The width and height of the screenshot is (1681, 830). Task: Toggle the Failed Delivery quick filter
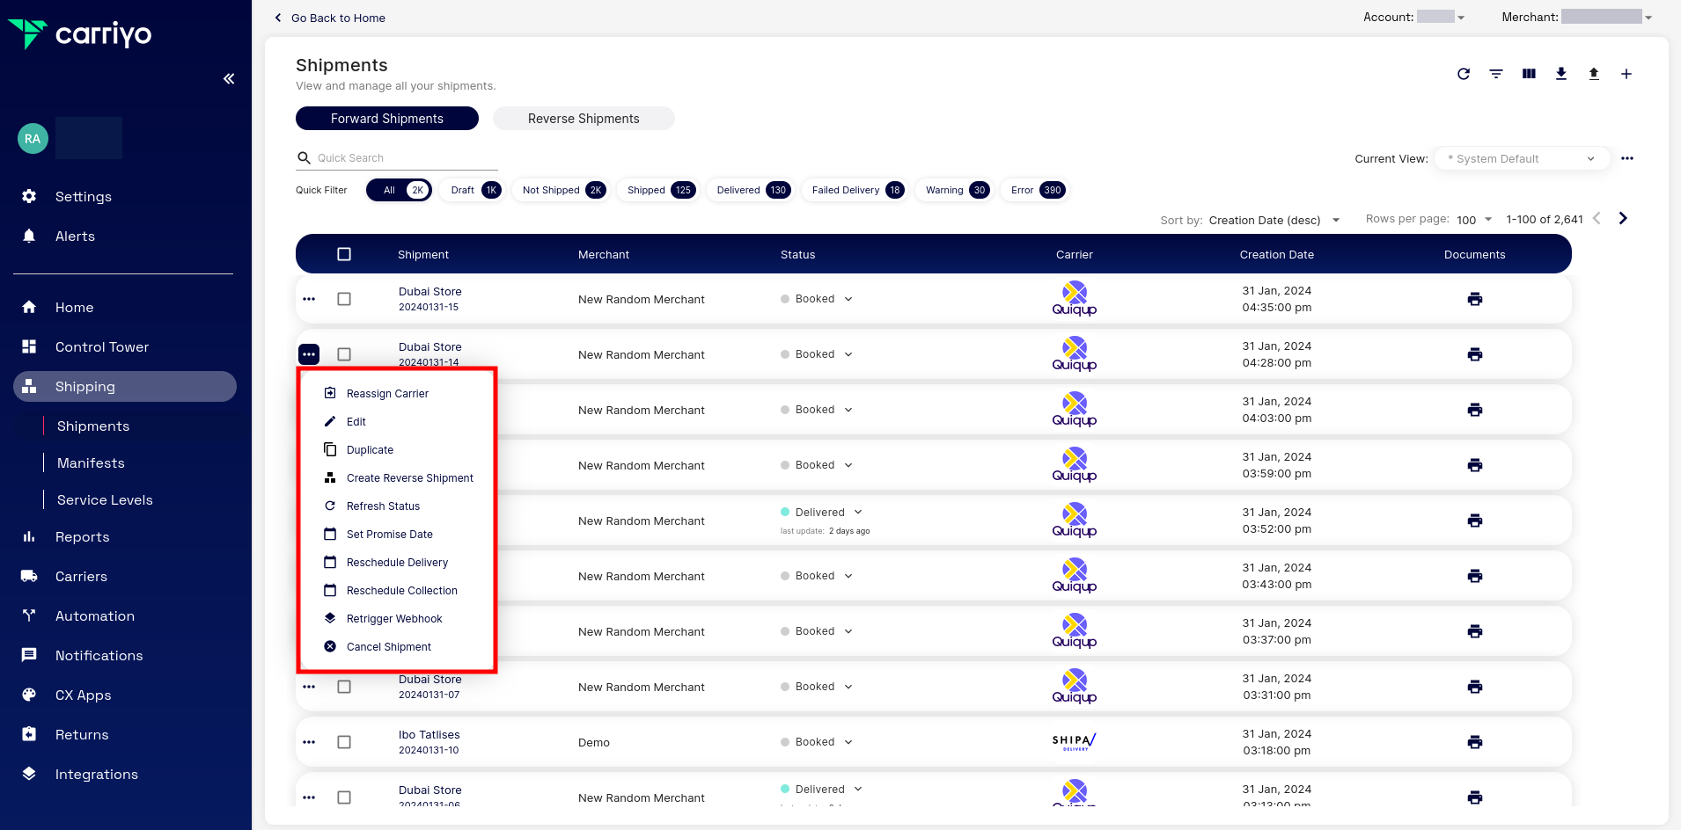click(x=854, y=190)
